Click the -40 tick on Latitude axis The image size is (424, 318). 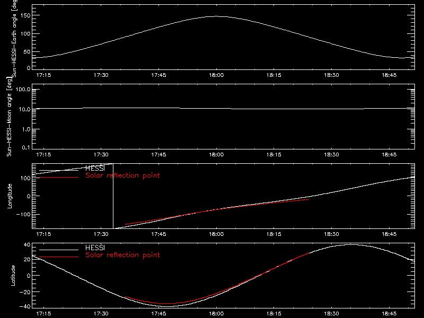tap(25, 307)
